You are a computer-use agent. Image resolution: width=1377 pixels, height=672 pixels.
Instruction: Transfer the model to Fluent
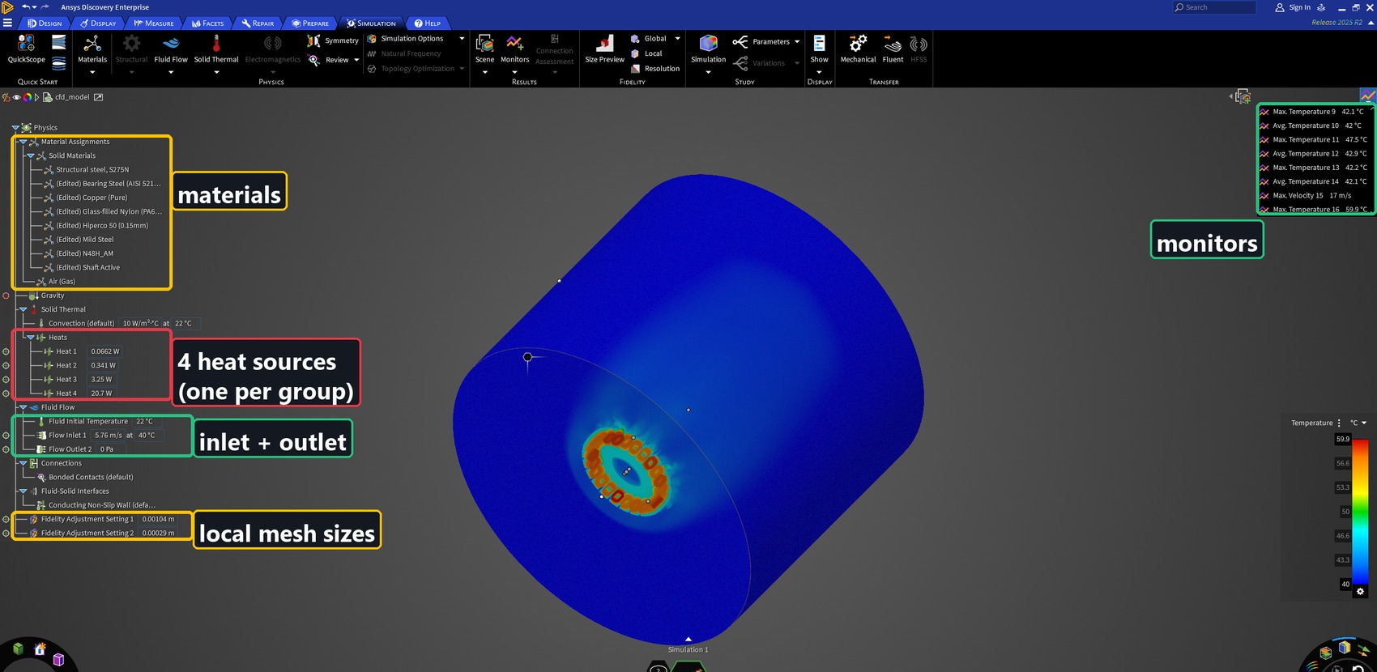(x=893, y=49)
